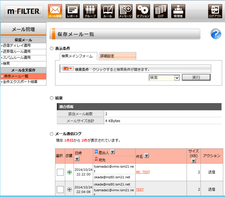Click the 件名 column sort arrow
The image size is (225, 197).
coord(146,156)
